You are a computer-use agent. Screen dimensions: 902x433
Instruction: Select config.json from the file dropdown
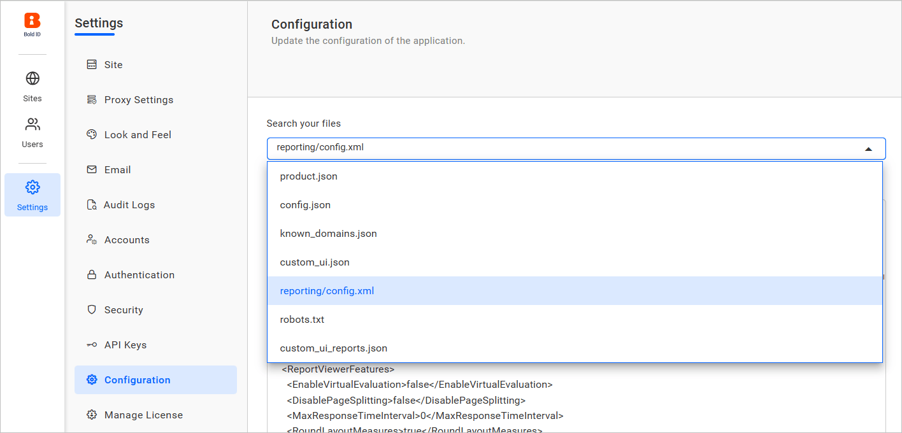(x=305, y=204)
